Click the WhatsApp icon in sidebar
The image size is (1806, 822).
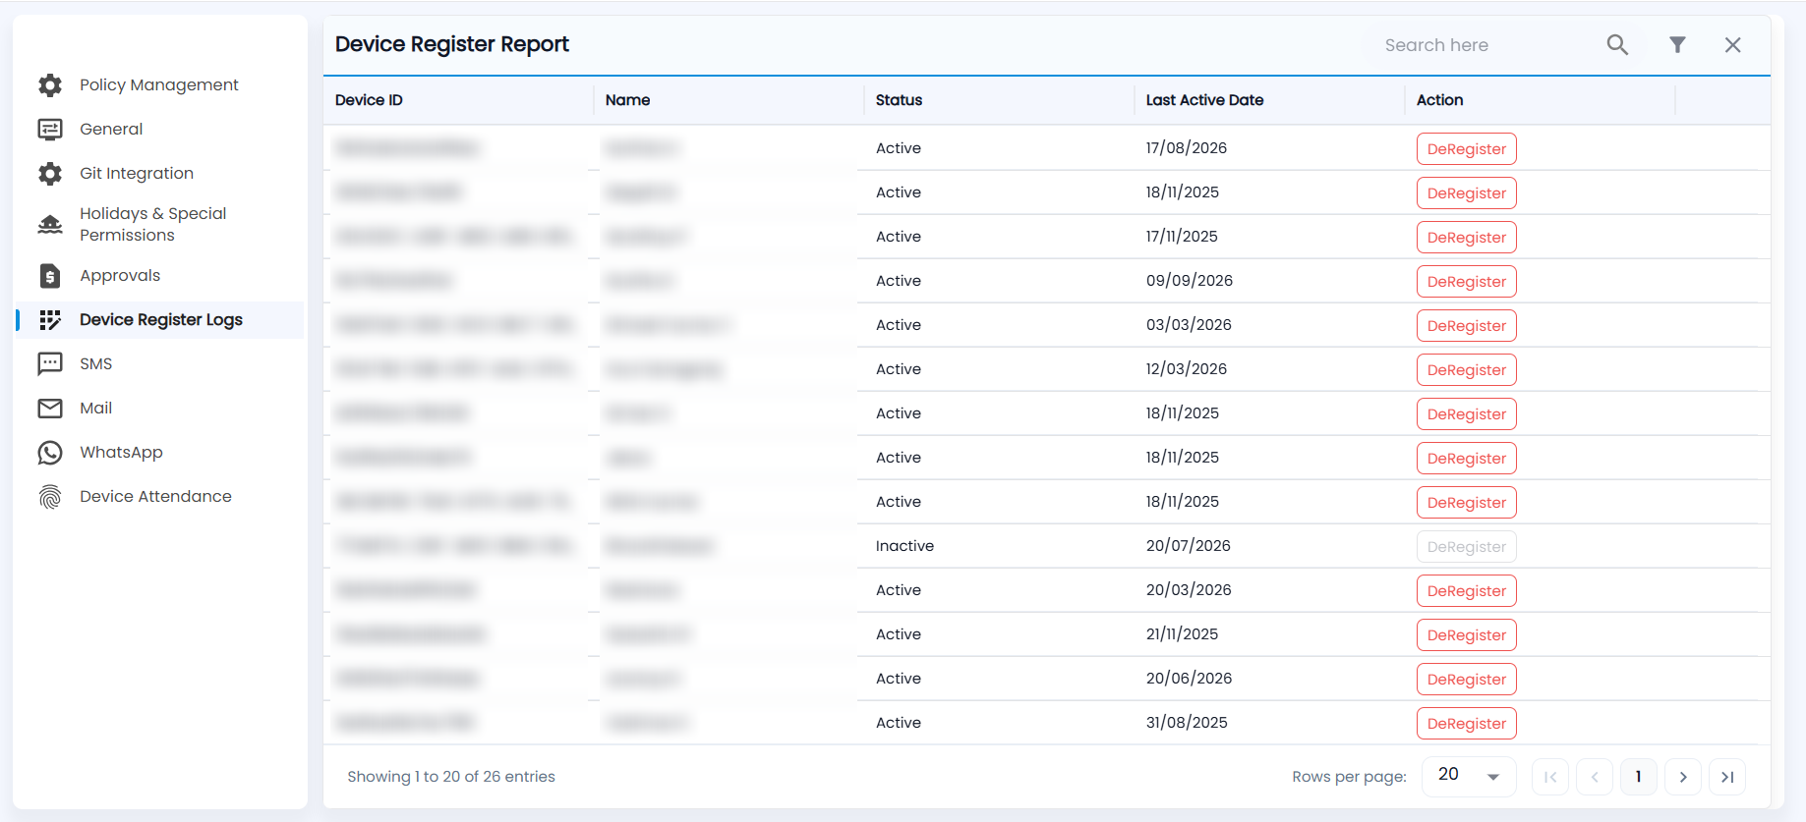(50, 453)
